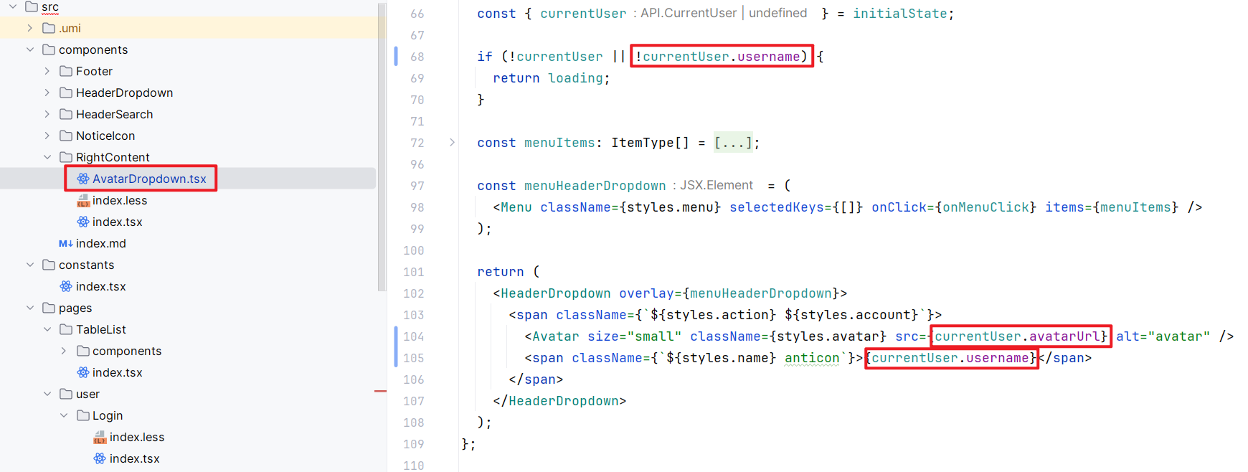1248x472 pixels.
Task: Click the React icon of constants index.tsx
Action: (x=66, y=286)
